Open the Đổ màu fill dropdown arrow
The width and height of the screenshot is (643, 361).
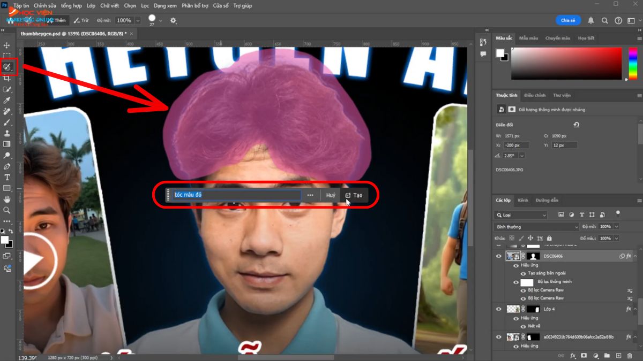pyautogui.click(x=616, y=238)
